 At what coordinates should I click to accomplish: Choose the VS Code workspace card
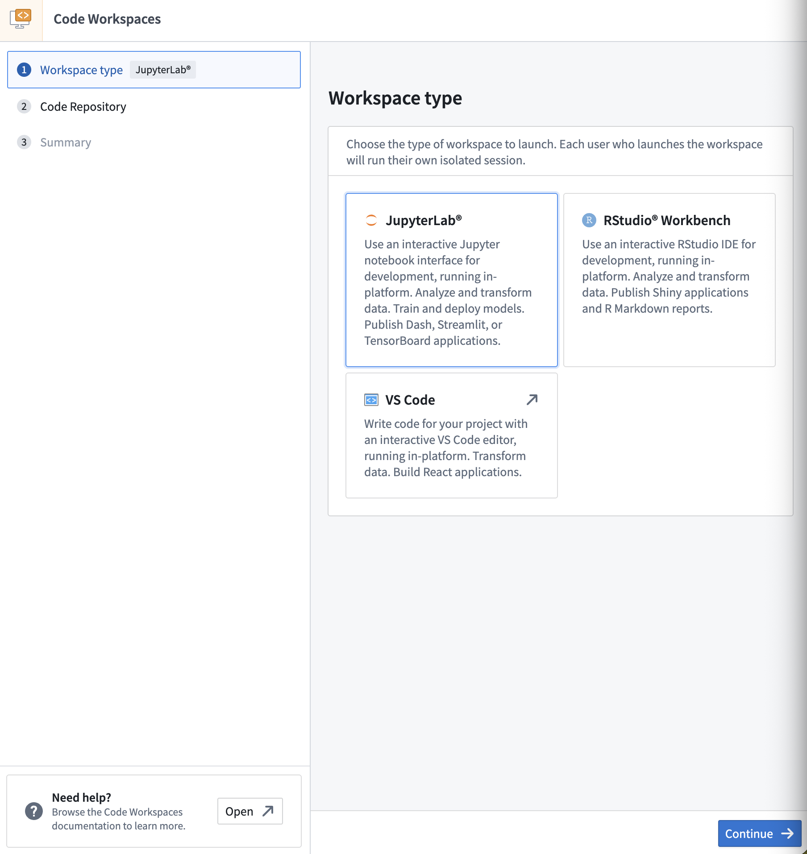tap(452, 435)
